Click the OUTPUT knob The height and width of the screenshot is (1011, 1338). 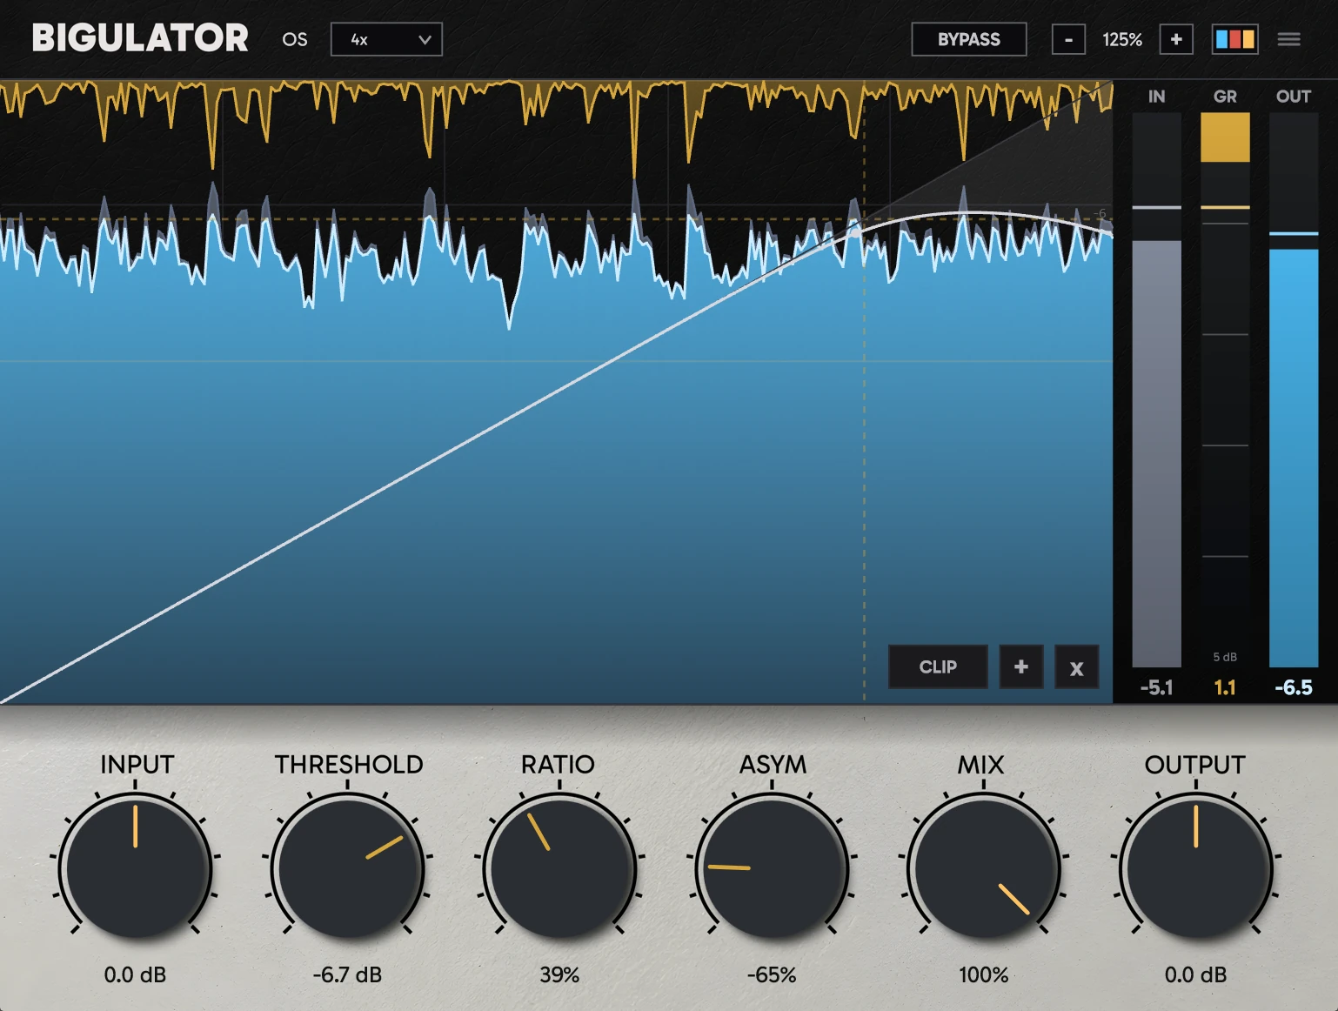pos(1196,867)
